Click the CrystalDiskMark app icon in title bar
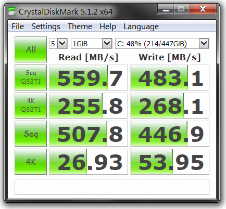This screenshot has height=209, width=226. [12, 11]
